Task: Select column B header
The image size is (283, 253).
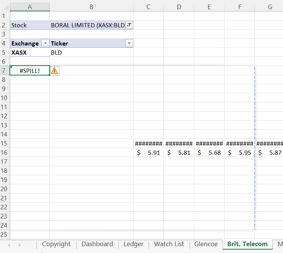Action: pyautogui.click(x=91, y=7)
